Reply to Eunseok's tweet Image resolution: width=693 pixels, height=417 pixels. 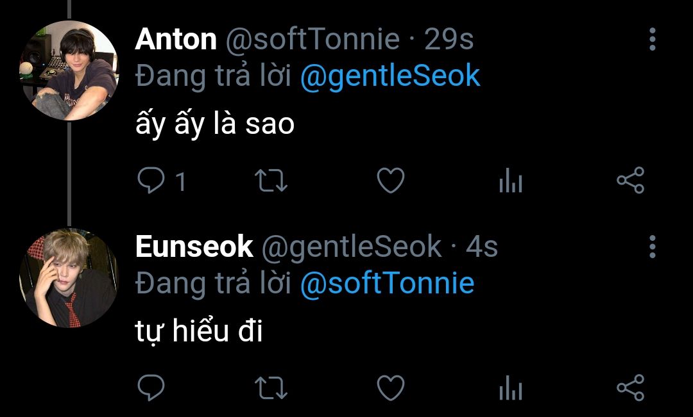pos(151,388)
